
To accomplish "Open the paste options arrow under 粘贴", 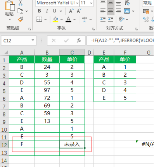I will [10, 19].
